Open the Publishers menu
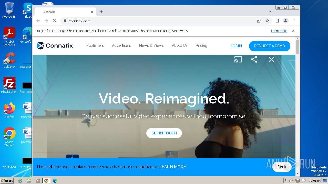This screenshot has width=328, height=184. [95, 45]
